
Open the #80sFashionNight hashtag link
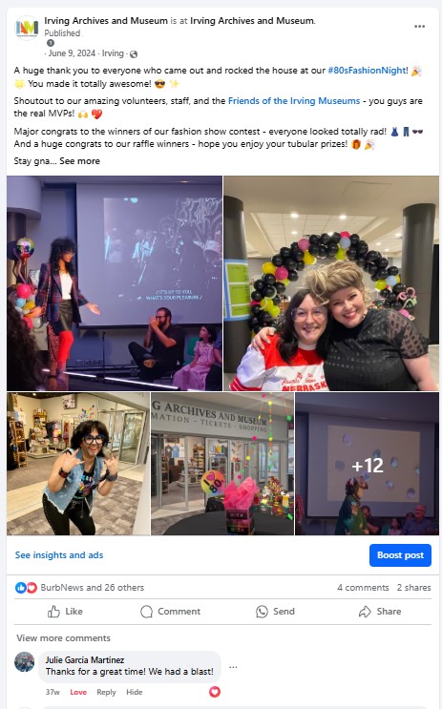pyautogui.click(x=367, y=71)
